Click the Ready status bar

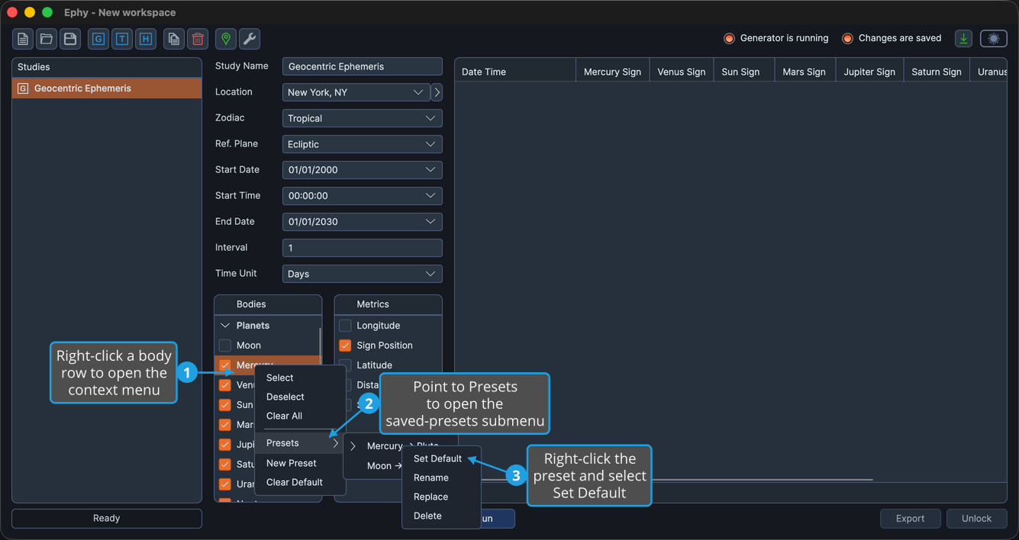(x=107, y=519)
